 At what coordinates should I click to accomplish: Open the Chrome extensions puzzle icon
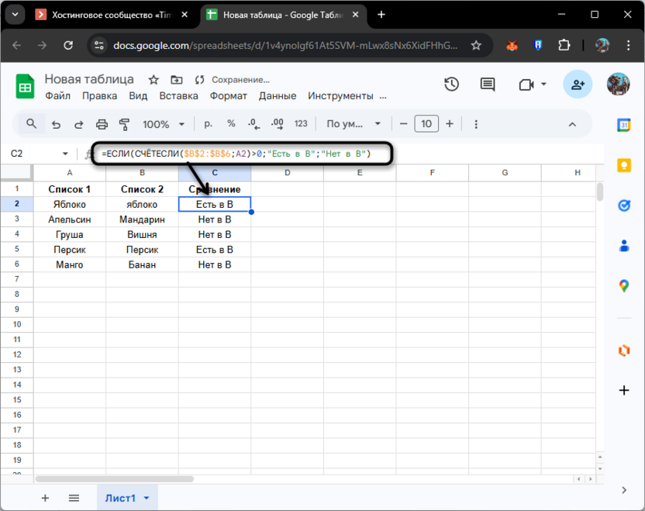coord(564,45)
